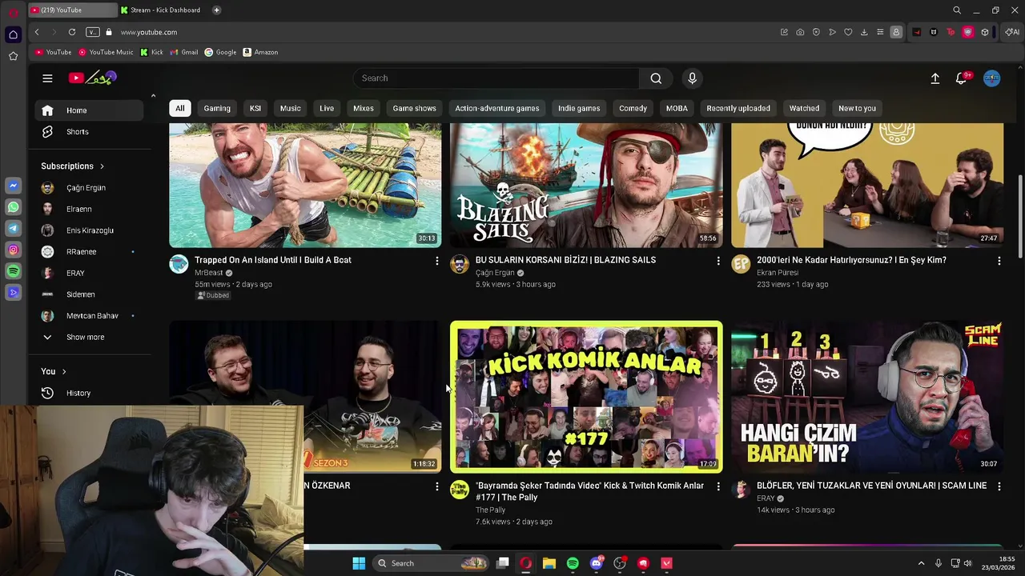Open the YouTube account avatar menu
The height and width of the screenshot is (576, 1025).
(x=991, y=78)
